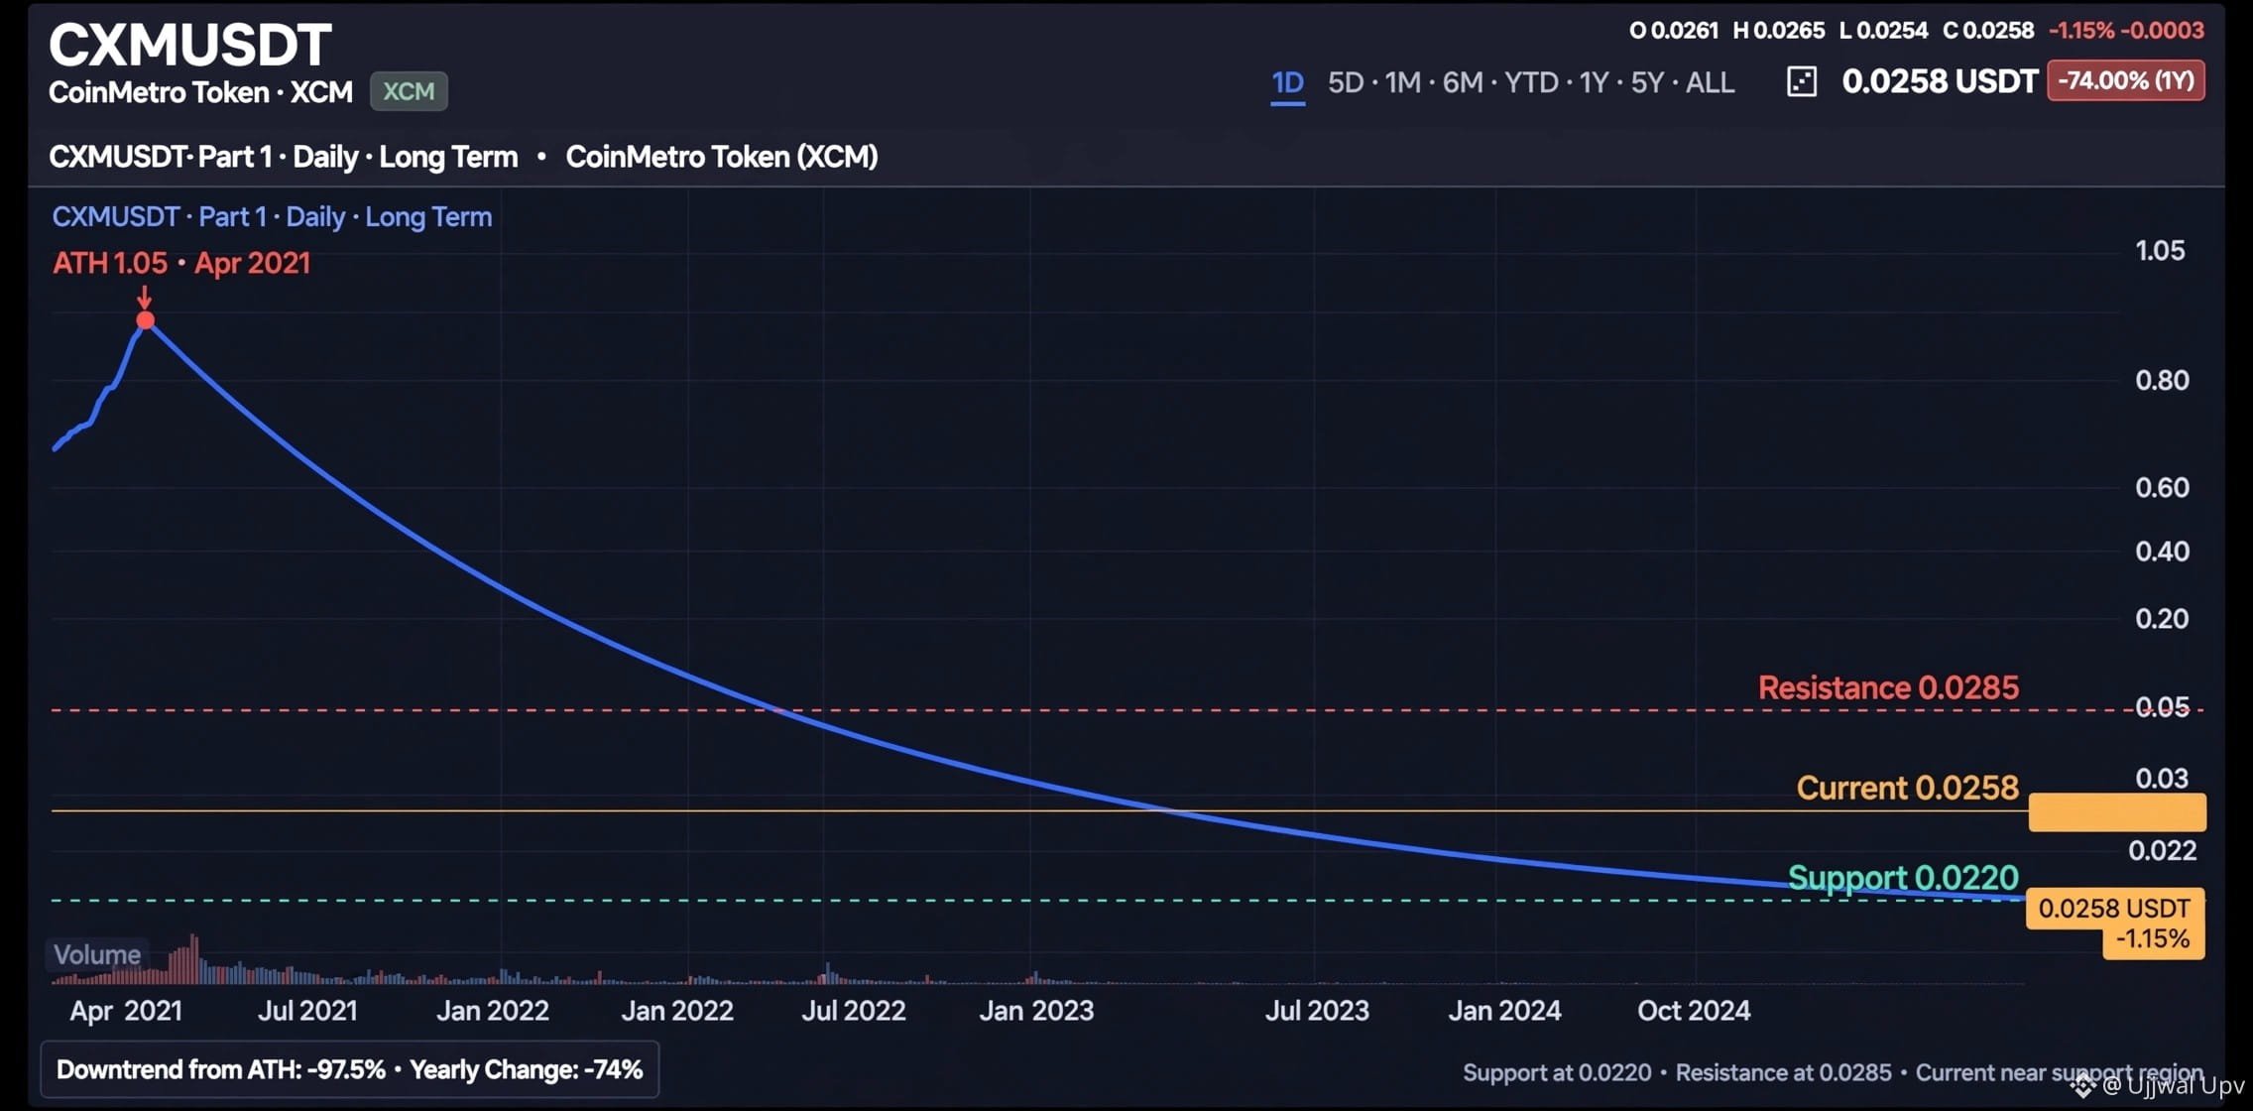
Task: Click the Apr 2021 date label
Action: pos(126,1011)
